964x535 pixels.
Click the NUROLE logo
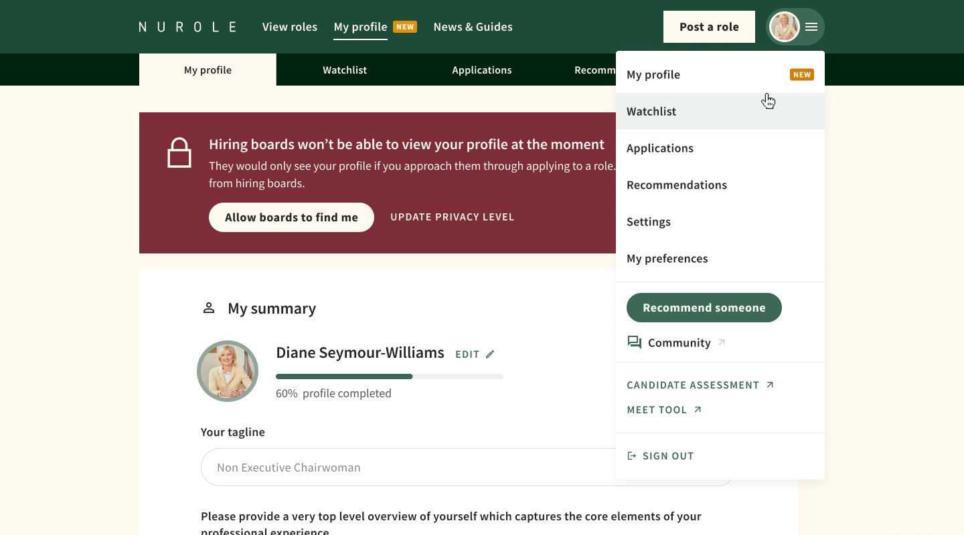(187, 27)
